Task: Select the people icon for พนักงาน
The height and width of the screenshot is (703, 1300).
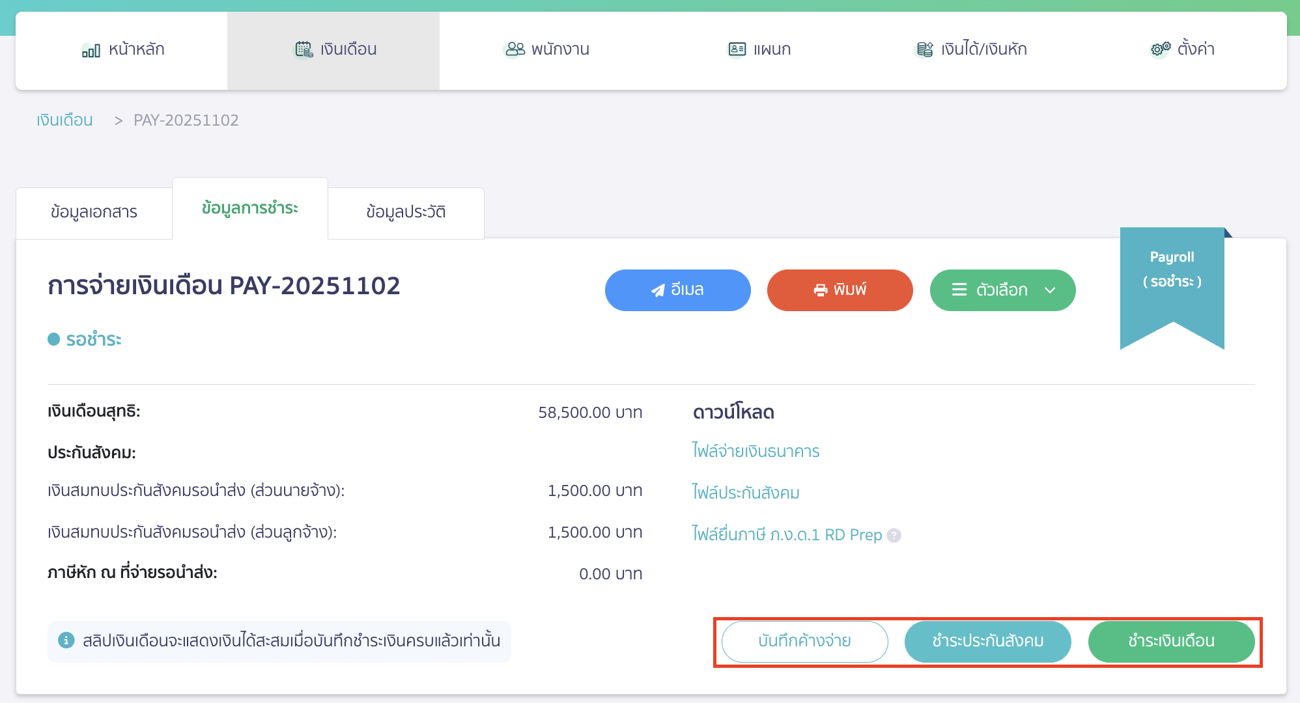Action: tap(515, 48)
